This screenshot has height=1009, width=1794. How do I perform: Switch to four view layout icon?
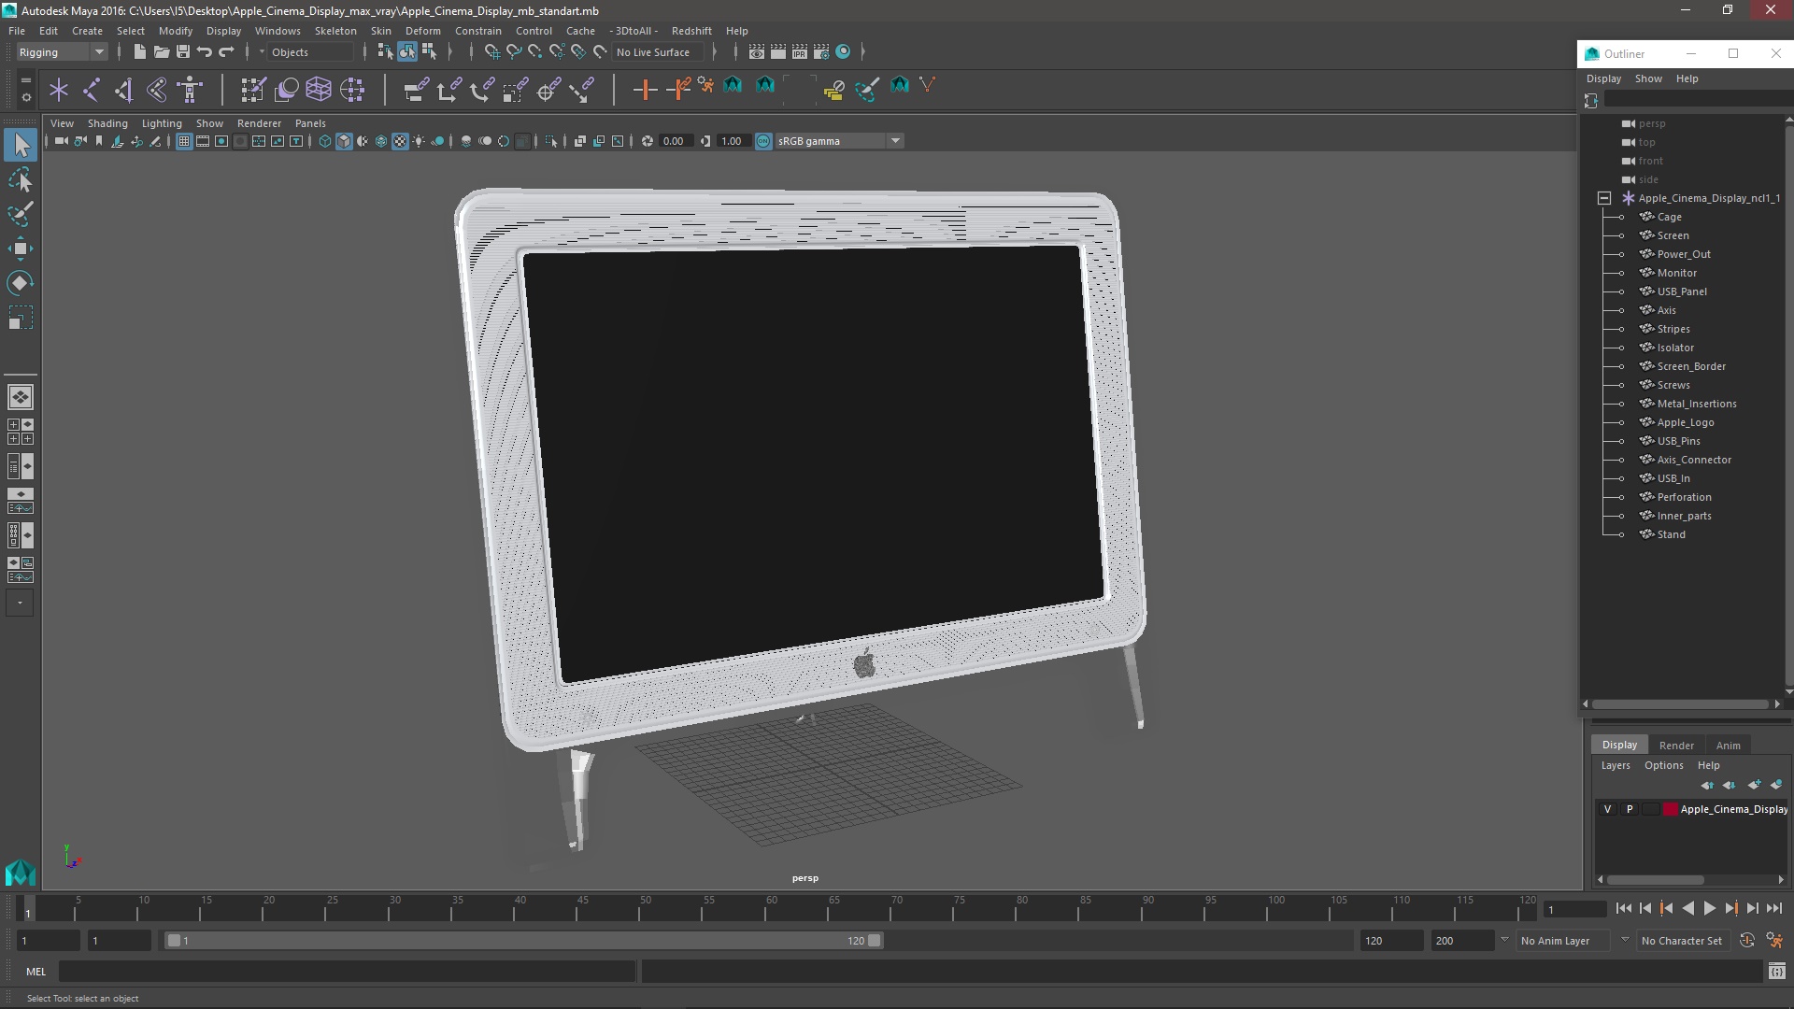click(21, 432)
